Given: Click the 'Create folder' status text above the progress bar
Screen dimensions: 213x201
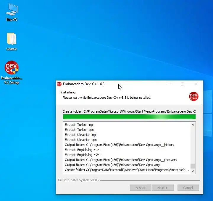Looking at the screenshot, I should [x=129, y=111].
